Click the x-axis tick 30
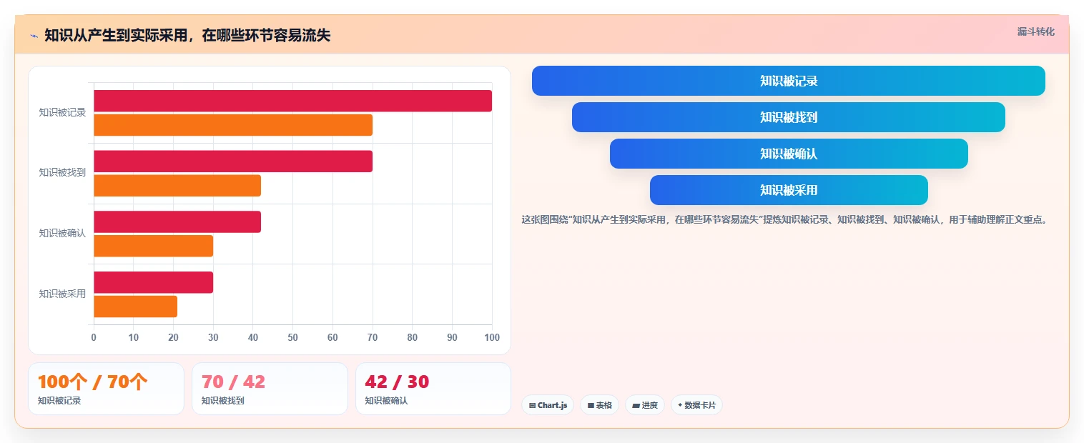1084x443 pixels. pos(213,337)
